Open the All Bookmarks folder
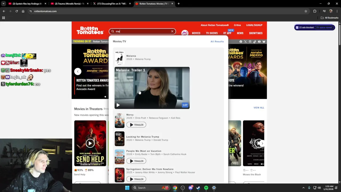The width and height of the screenshot is (341, 192). tap(330, 18)
